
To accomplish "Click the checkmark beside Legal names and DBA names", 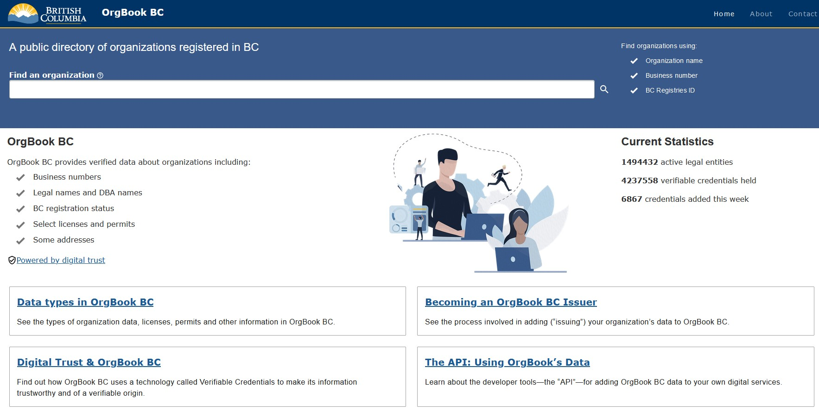I will (20, 193).
